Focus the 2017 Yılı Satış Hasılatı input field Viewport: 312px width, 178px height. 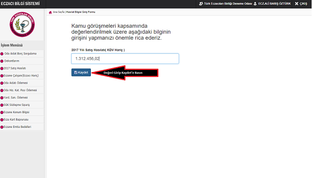[125, 59]
